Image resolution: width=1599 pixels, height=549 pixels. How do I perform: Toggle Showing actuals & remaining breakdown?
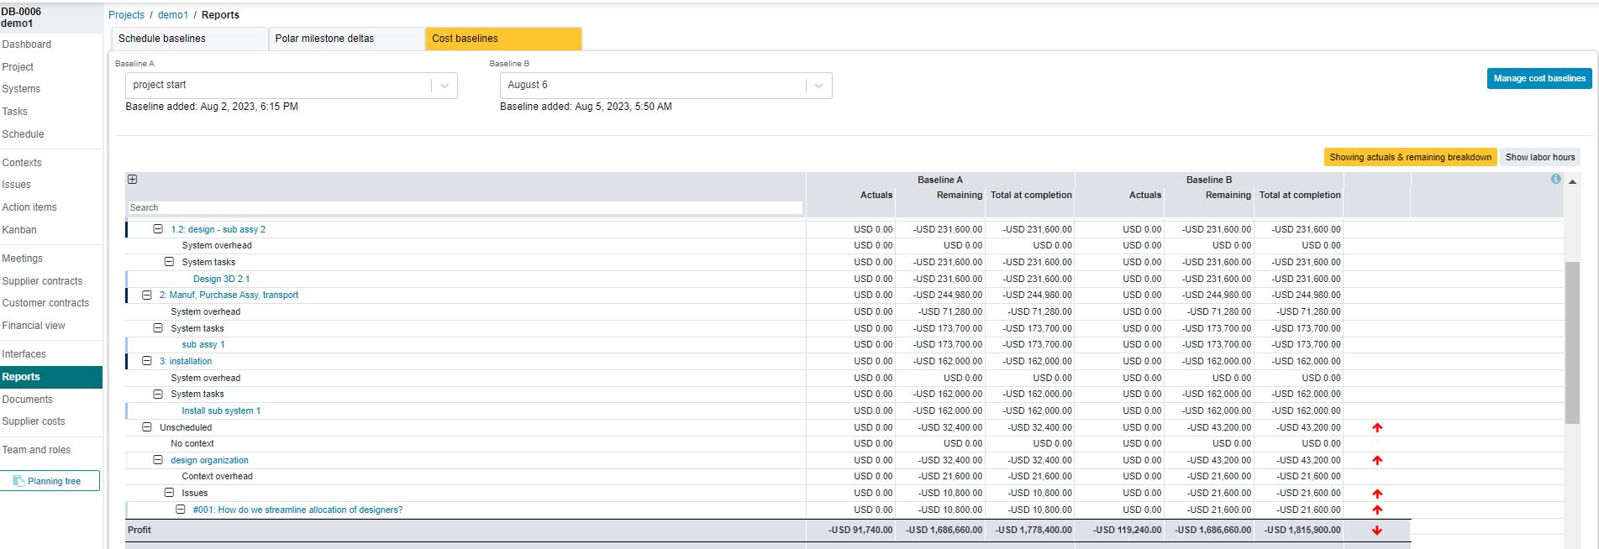point(1410,157)
